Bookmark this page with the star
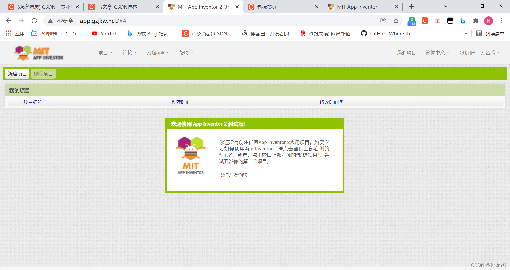510x270 pixels. pos(396,21)
